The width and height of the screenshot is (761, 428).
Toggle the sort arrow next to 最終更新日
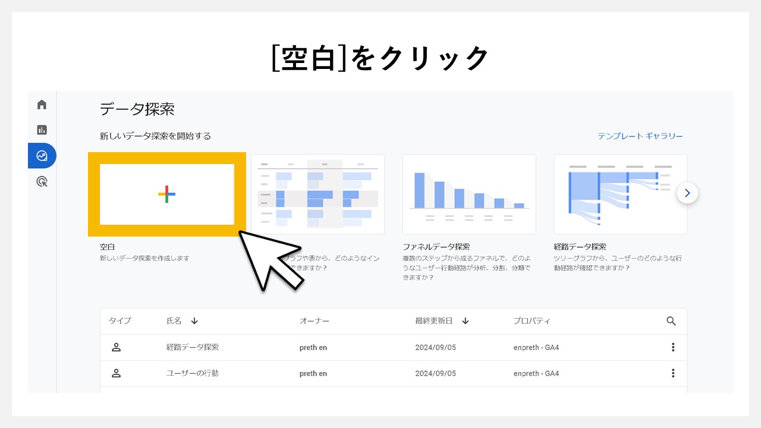pyautogui.click(x=465, y=320)
